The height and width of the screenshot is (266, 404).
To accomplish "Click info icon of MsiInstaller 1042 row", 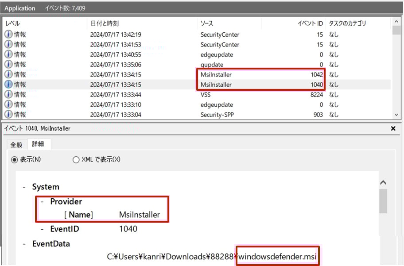I will pos(8,74).
